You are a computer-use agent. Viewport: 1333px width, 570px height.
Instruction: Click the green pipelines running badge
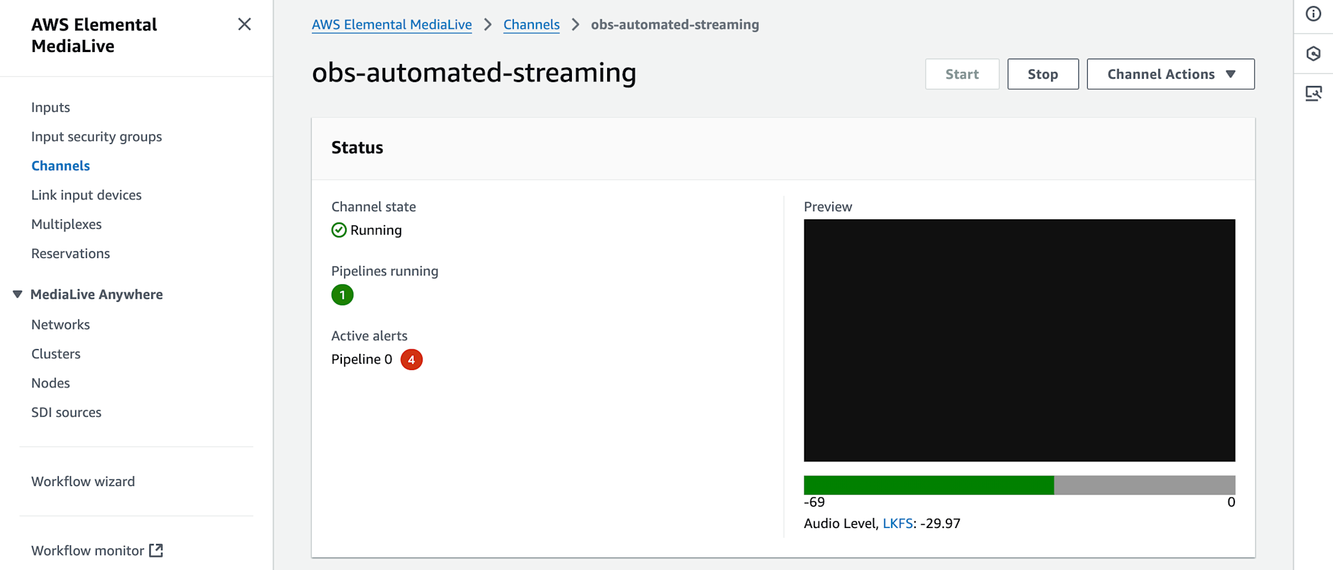pyautogui.click(x=343, y=295)
